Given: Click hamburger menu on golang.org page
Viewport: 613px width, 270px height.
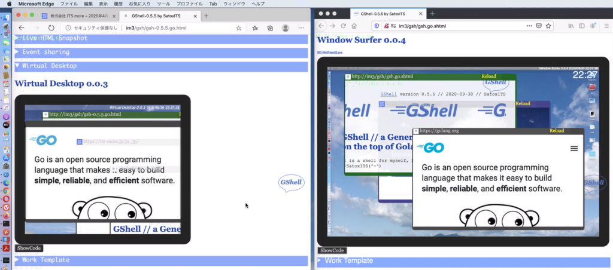Looking at the screenshot, I should tap(573, 148).
